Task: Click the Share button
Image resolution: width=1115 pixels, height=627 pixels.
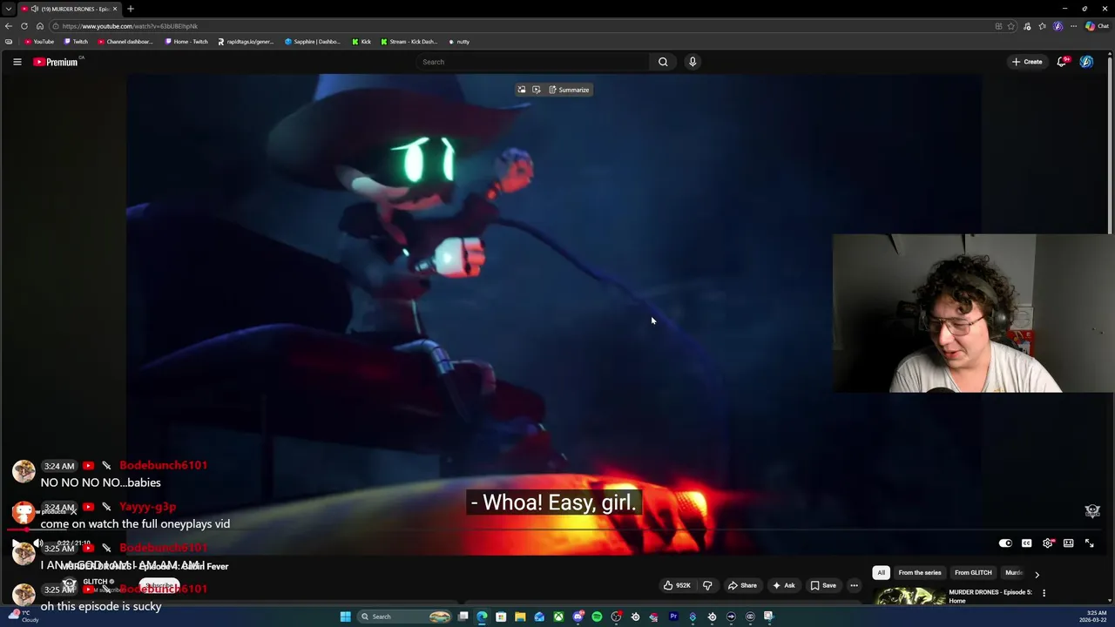Action: (x=742, y=585)
